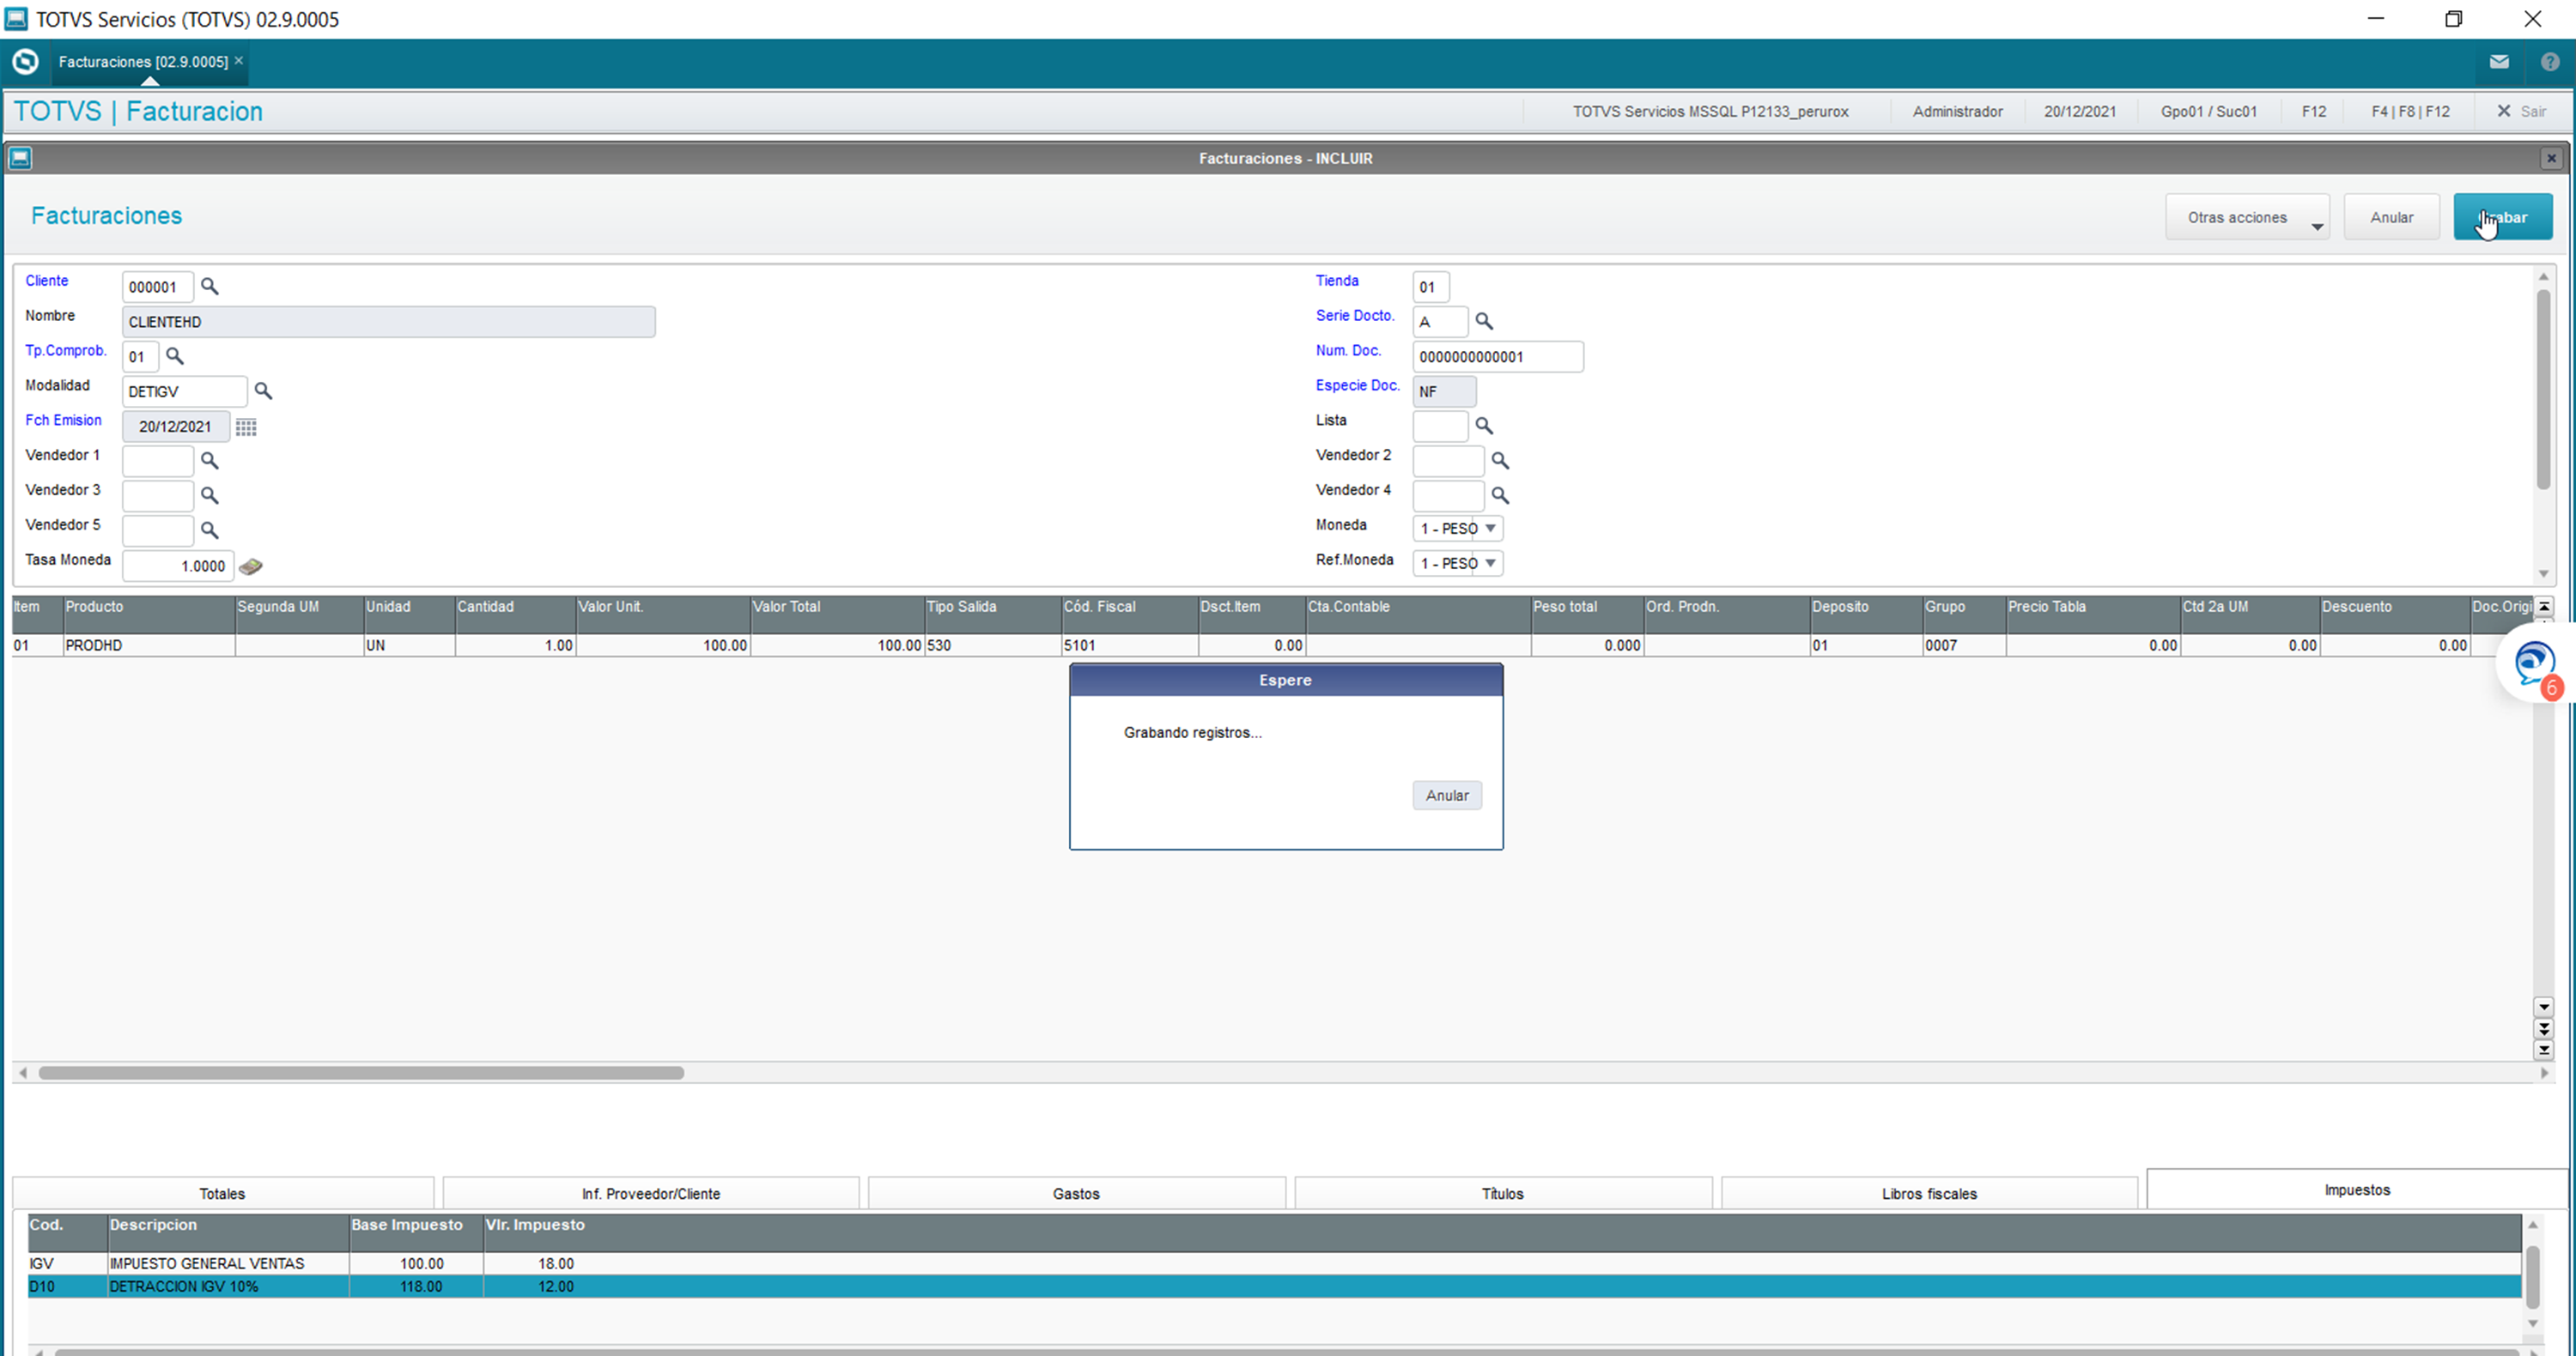This screenshot has width=2576, height=1356.
Task: Click the Tasa Moneda value field
Action: (178, 566)
